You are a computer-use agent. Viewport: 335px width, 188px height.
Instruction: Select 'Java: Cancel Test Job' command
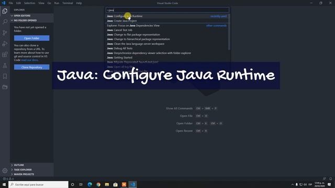point(167,30)
